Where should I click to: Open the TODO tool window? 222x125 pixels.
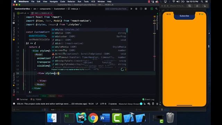pos(36,99)
